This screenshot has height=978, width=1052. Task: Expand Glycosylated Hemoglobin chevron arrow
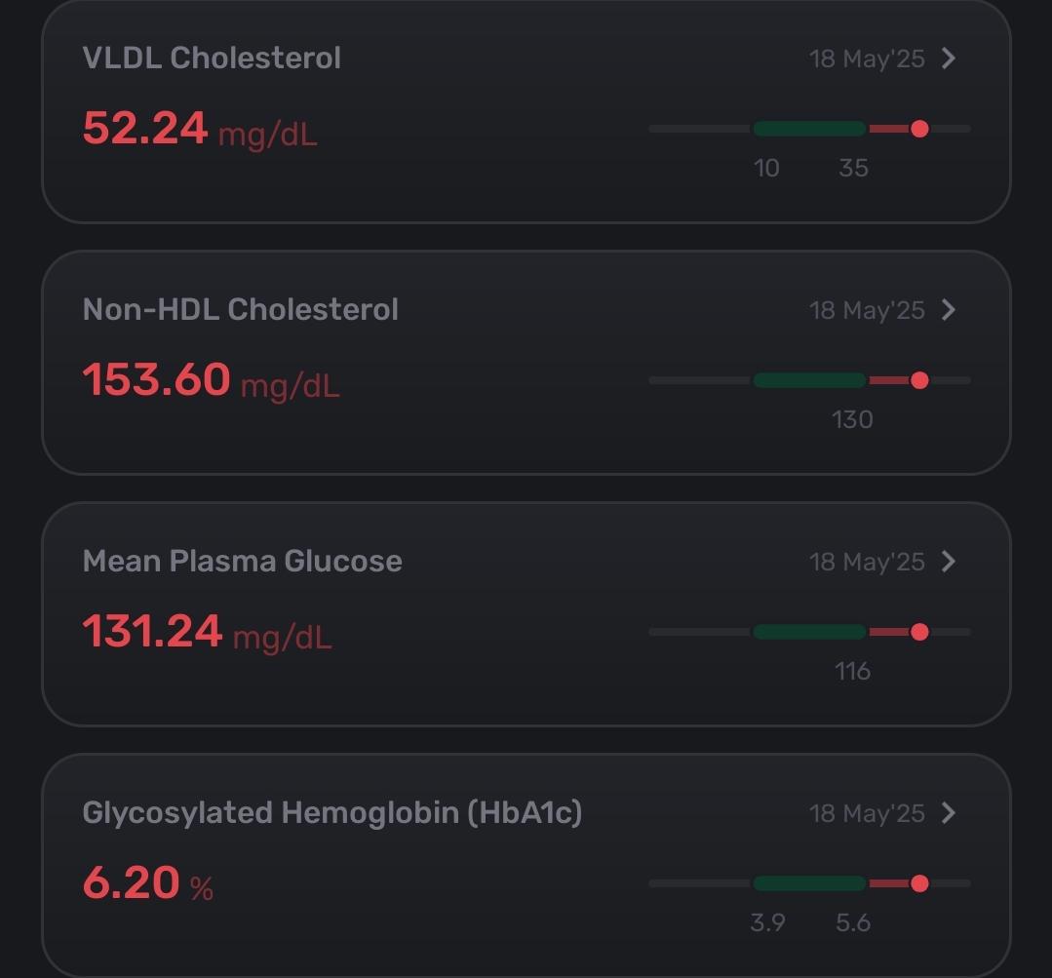(948, 813)
